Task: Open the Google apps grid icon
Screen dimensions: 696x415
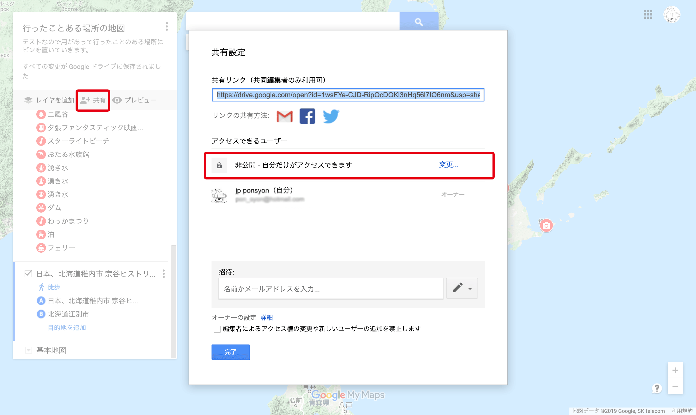Action: [x=648, y=14]
